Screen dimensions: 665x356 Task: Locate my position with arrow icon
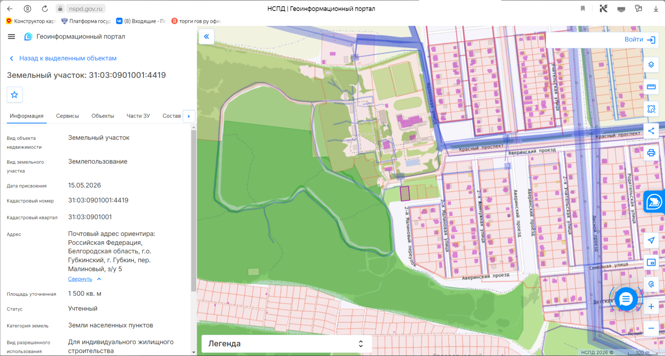coord(651,241)
